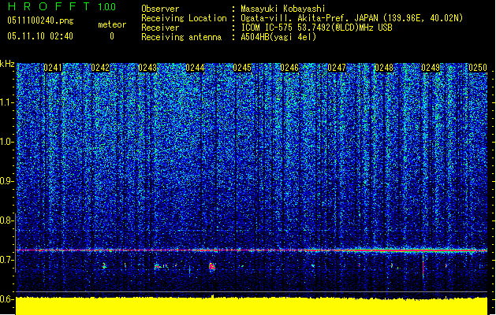Viewport: 496px width, 315px height.
Task: Select the A504HB(yagi 4el) antenna text
Action: coord(278,37)
